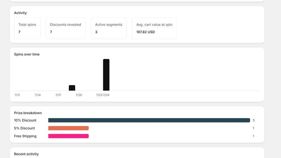Click the 10% Discount label
This screenshot has width=281, height=158.
pos(25,120)
